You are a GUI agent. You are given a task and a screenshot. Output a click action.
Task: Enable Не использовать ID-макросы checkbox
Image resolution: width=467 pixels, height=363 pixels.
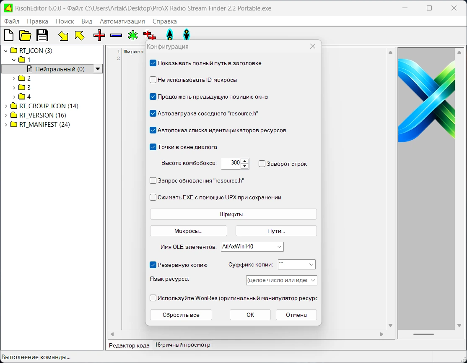pos(153,80)
